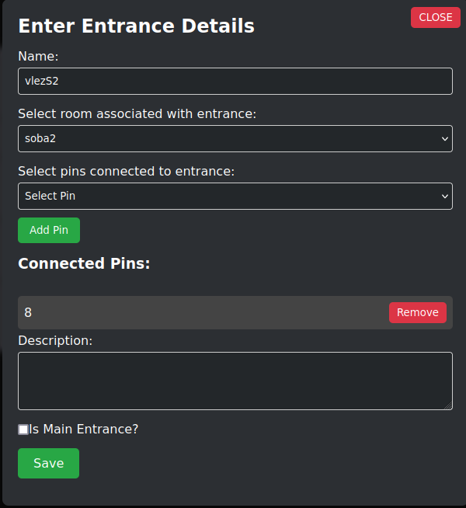This screenshot has height=508, width=466.
Task: Click the 'Is Main Entrance?' label text
Action: (84, 429)
